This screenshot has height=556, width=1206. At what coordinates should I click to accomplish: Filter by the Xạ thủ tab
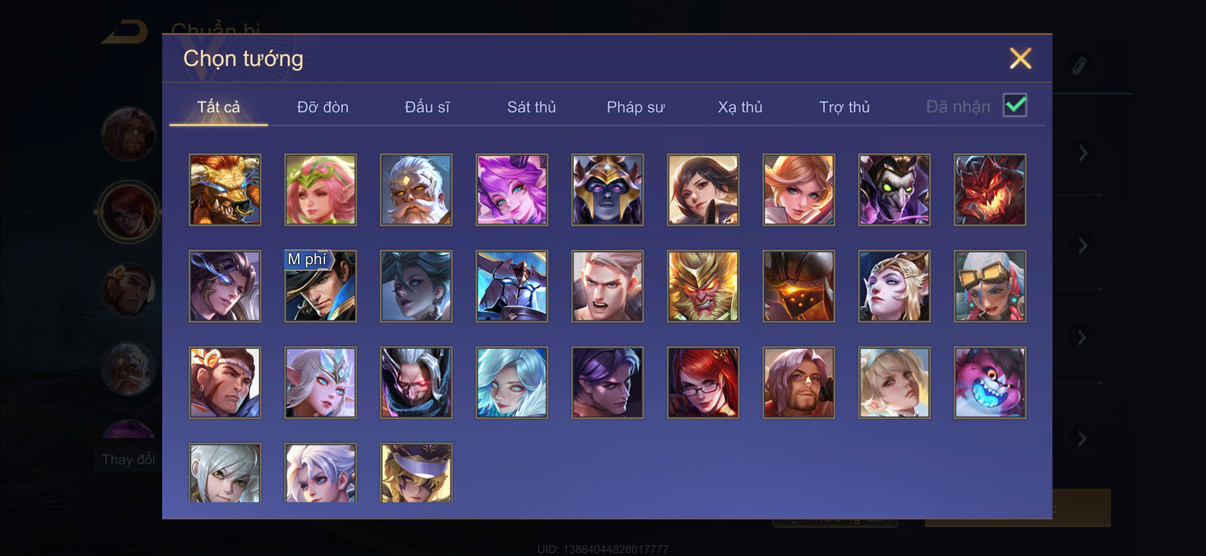pos(740,107)
